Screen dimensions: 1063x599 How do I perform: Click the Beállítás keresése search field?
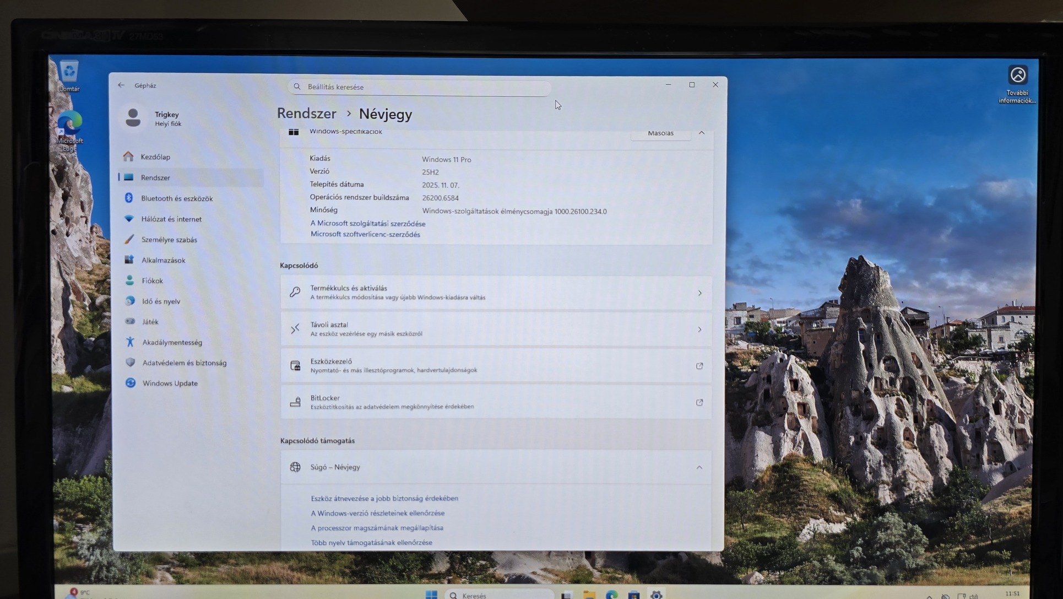(420, 87)
